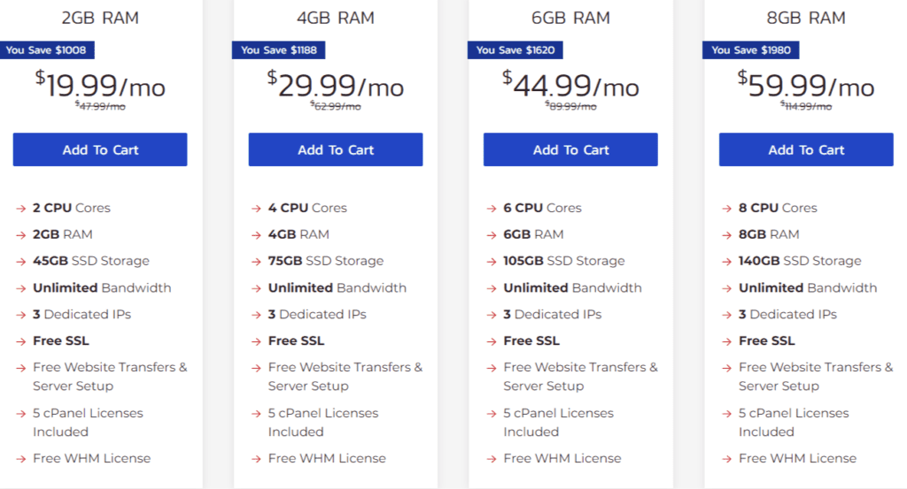Click the arrow bullet next to 6 CPU Cores
This screenshot has width=907, height=489.
(x=491, y=209)
